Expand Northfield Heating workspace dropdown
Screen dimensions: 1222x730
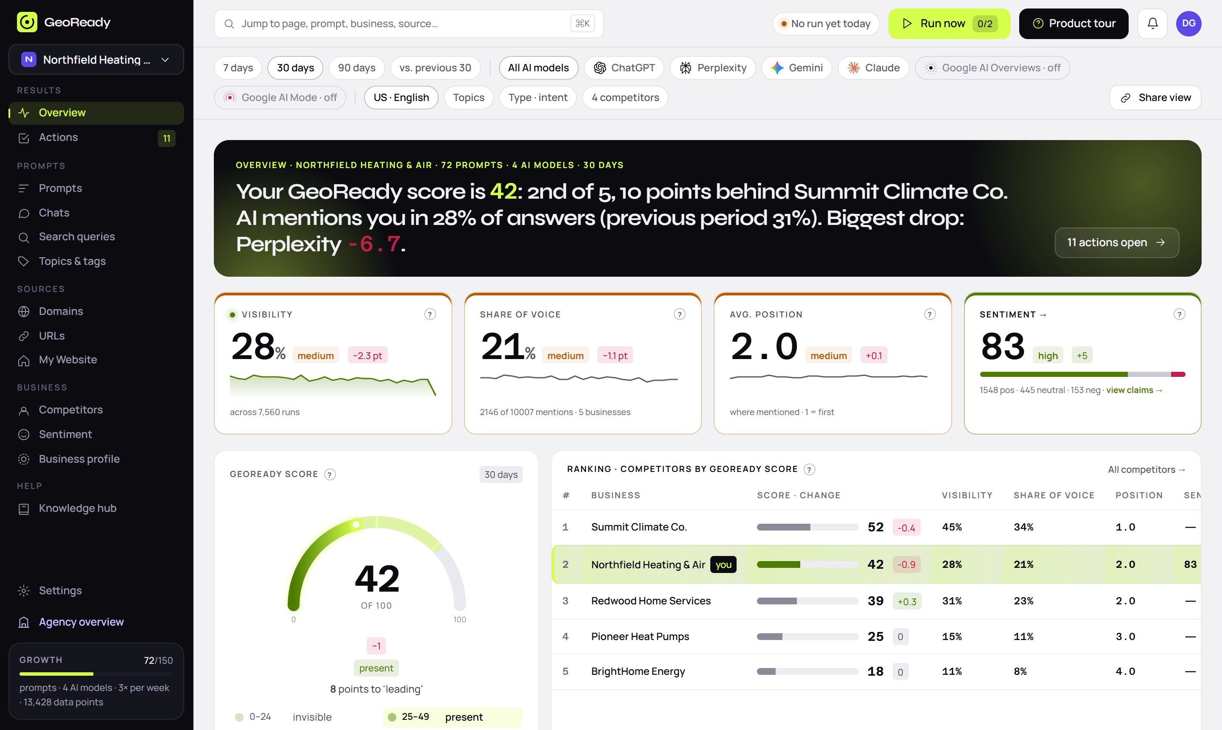[96, 59]
